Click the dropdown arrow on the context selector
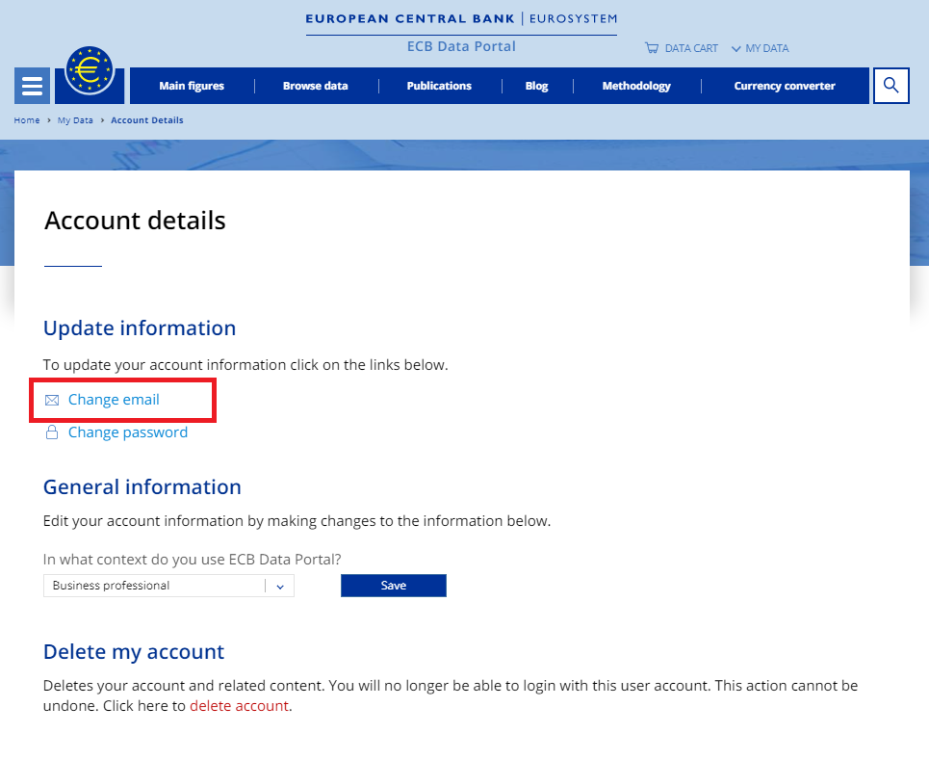Image resolution: width=929 pixels, height=759 pixels. (280, 585)
